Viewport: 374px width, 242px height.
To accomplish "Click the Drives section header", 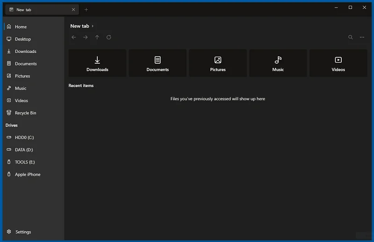I will pos(11,125).
